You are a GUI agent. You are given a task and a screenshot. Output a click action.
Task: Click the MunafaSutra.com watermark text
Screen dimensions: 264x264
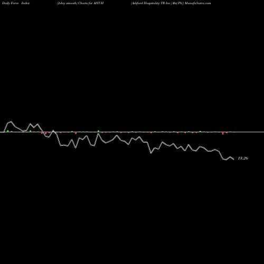tap(197, 3)
